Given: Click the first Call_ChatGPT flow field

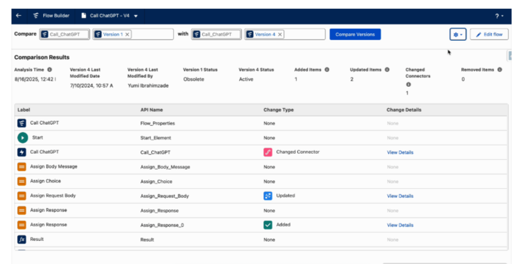Looking at the screenshot, I should [64, 34].
